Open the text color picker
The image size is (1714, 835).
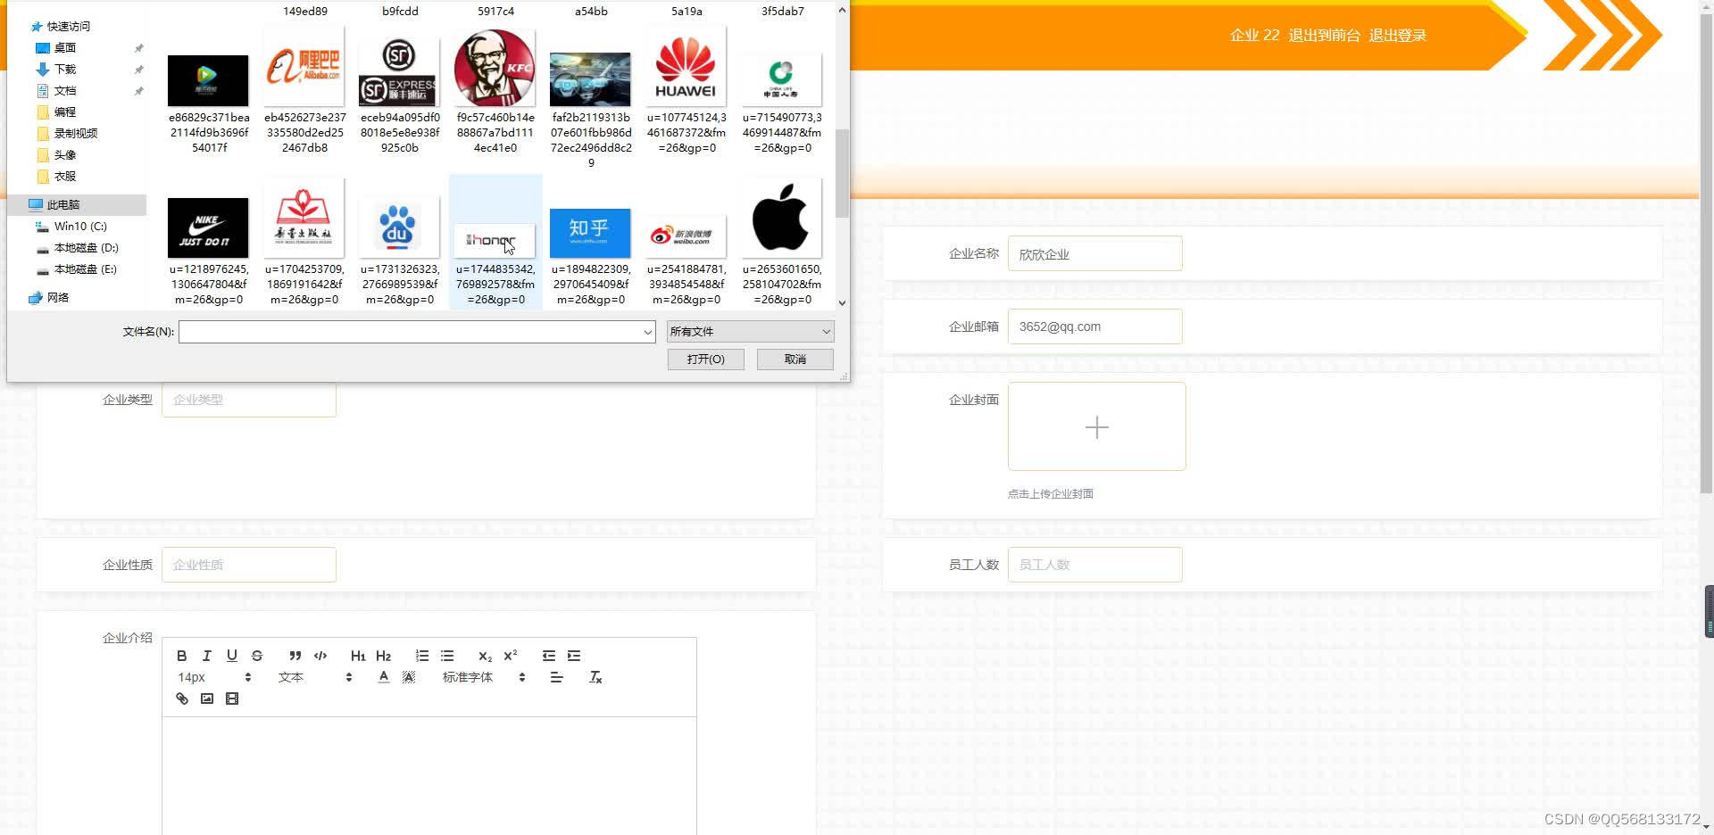coord(384,677)
